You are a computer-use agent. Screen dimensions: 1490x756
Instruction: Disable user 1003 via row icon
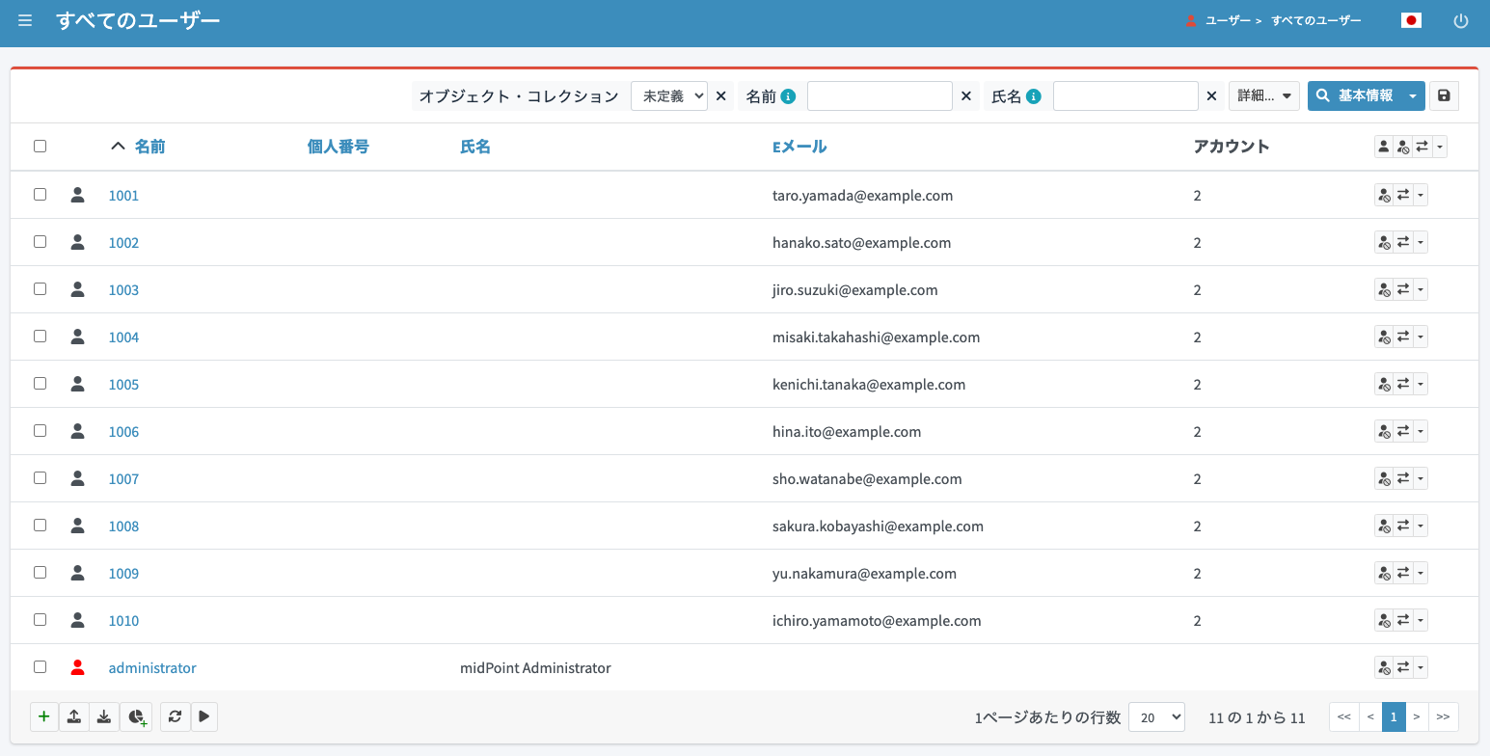1384,290
